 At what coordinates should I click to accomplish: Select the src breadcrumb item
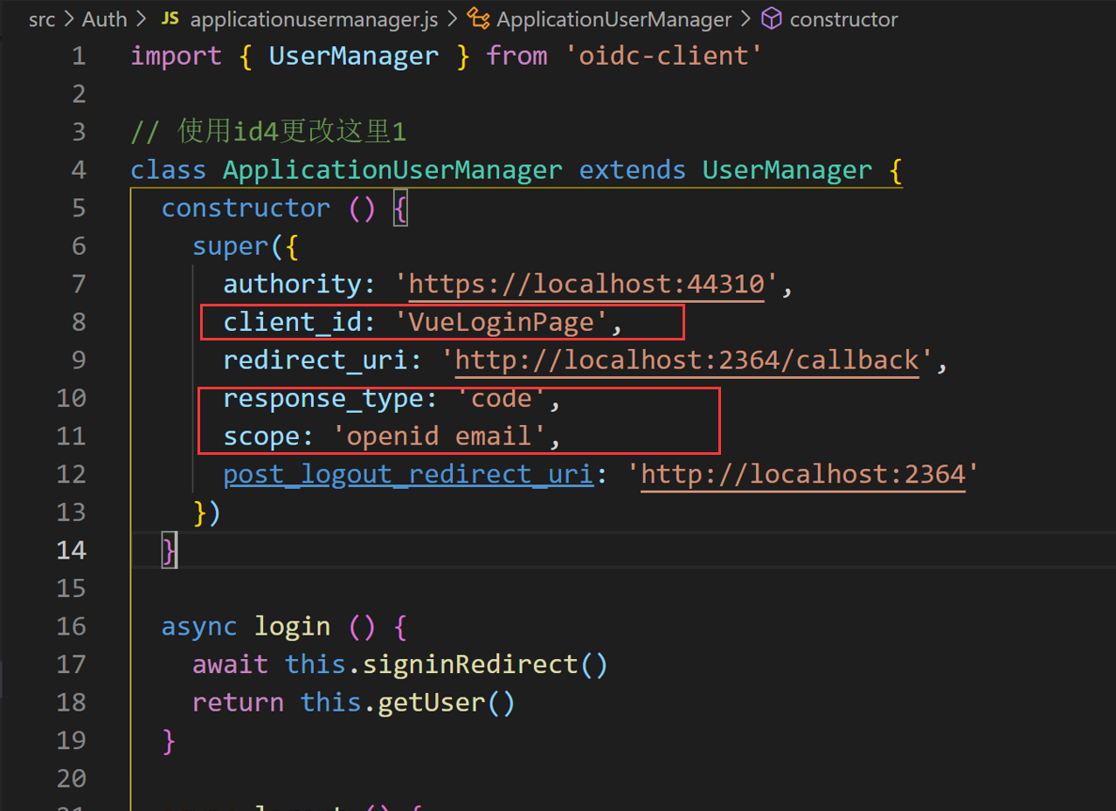click(40, 18)
